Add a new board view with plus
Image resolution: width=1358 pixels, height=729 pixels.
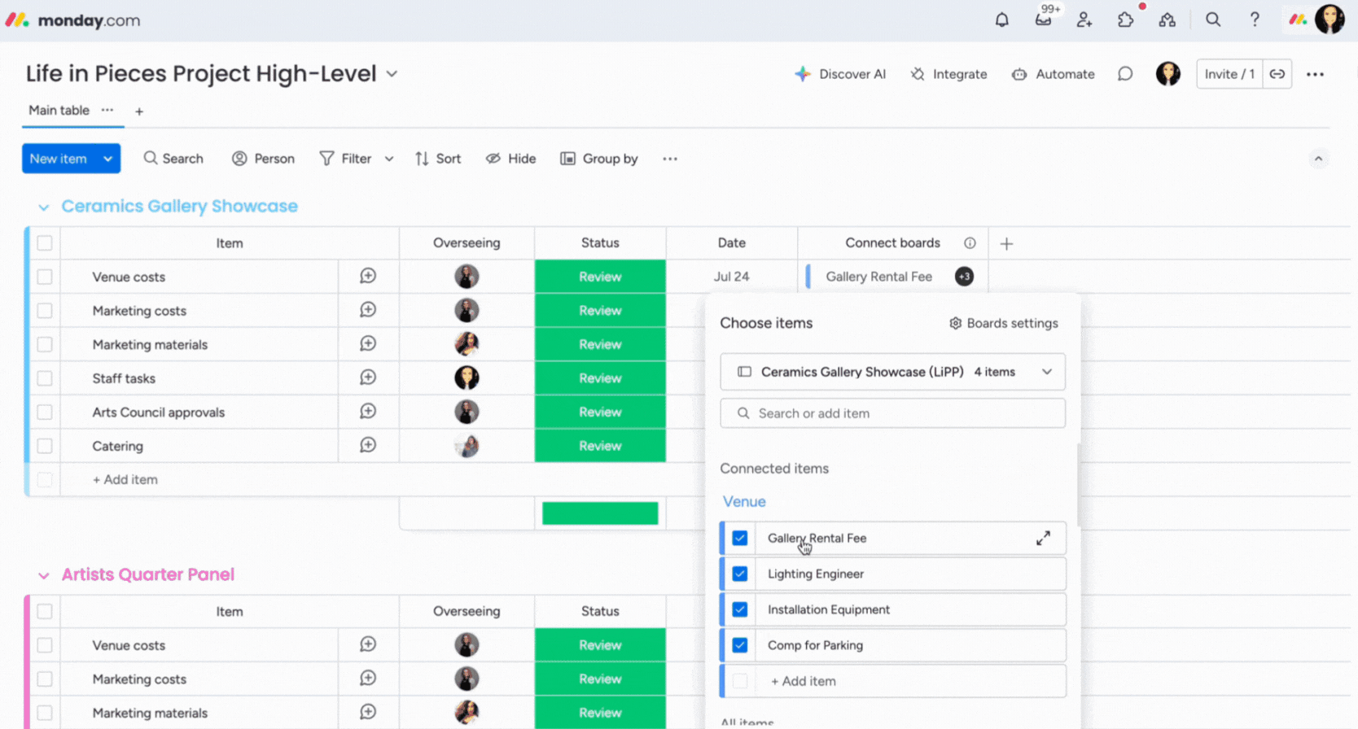pos(139,111)
